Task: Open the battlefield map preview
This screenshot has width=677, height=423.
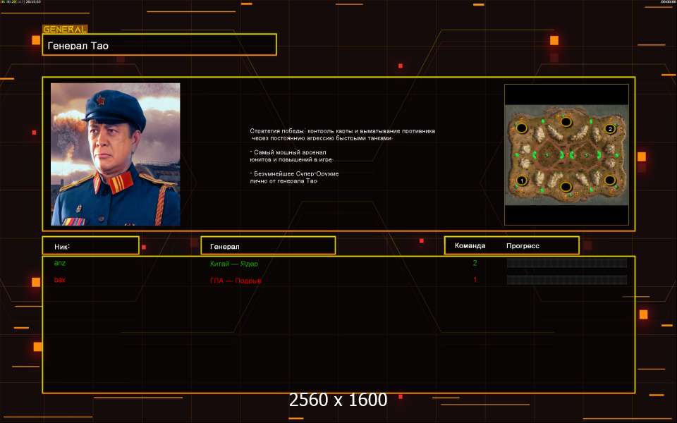Action: point(566,155)
